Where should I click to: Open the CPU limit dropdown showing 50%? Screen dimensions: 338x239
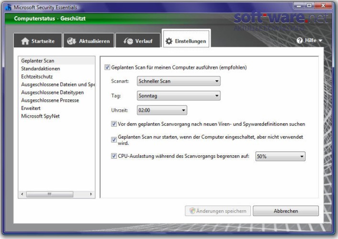[280, 156]
